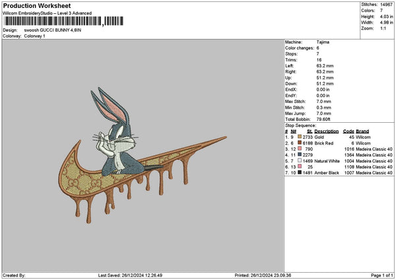396x280 pixels.
Task: Select the Brick Red thread color swatch
Action: tap(300, 143)
